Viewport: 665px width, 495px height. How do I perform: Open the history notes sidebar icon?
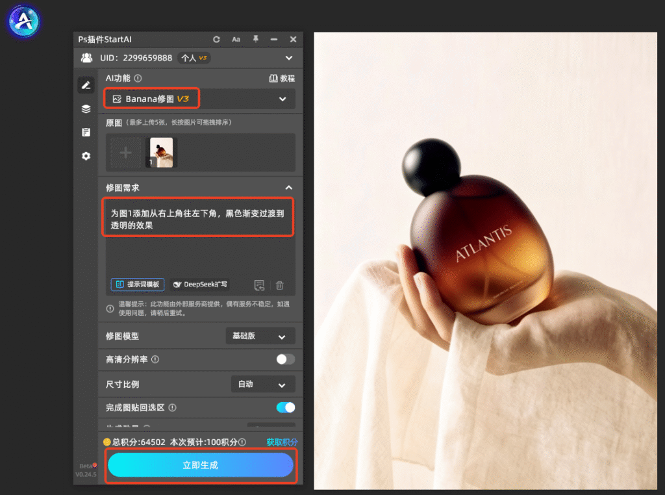pyautogui.click(x=86, y=133)
